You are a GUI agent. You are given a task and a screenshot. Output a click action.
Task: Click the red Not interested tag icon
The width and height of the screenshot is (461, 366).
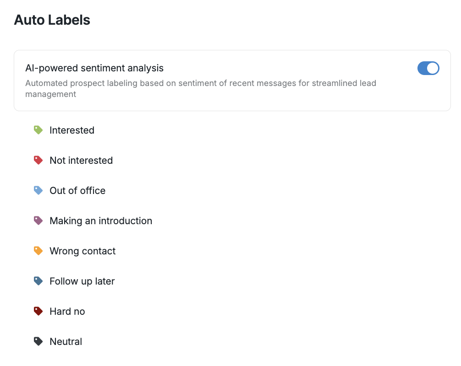tap(38, 161)
